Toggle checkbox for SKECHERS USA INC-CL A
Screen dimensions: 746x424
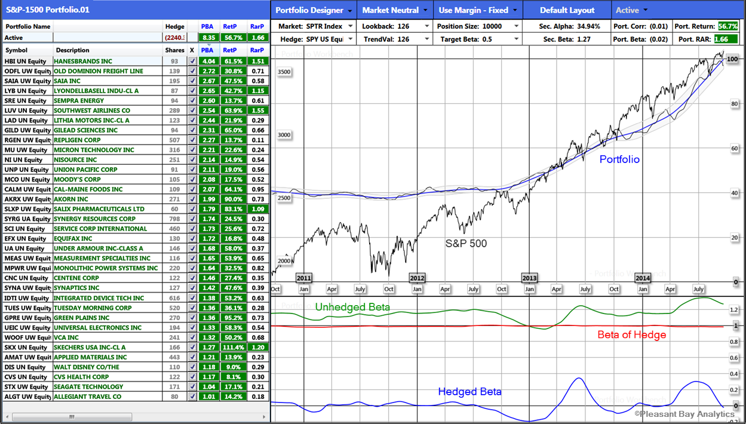click(192, 347)
